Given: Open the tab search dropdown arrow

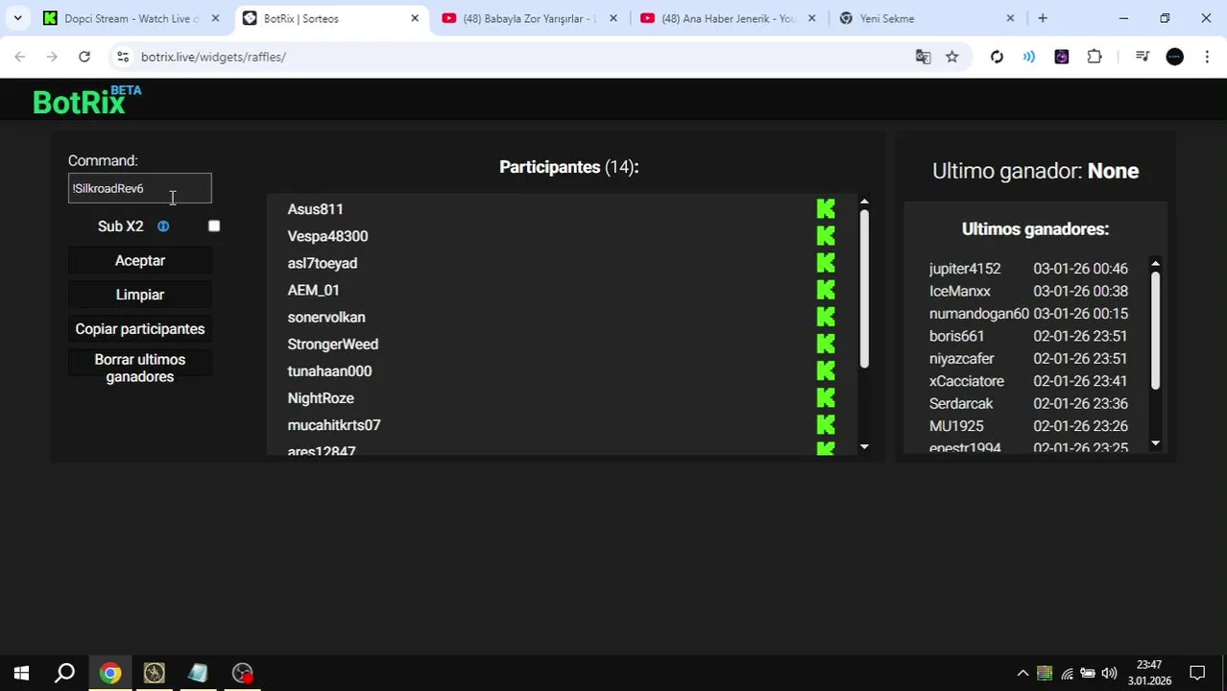Looking at the screenshot, I should [17, 18].
